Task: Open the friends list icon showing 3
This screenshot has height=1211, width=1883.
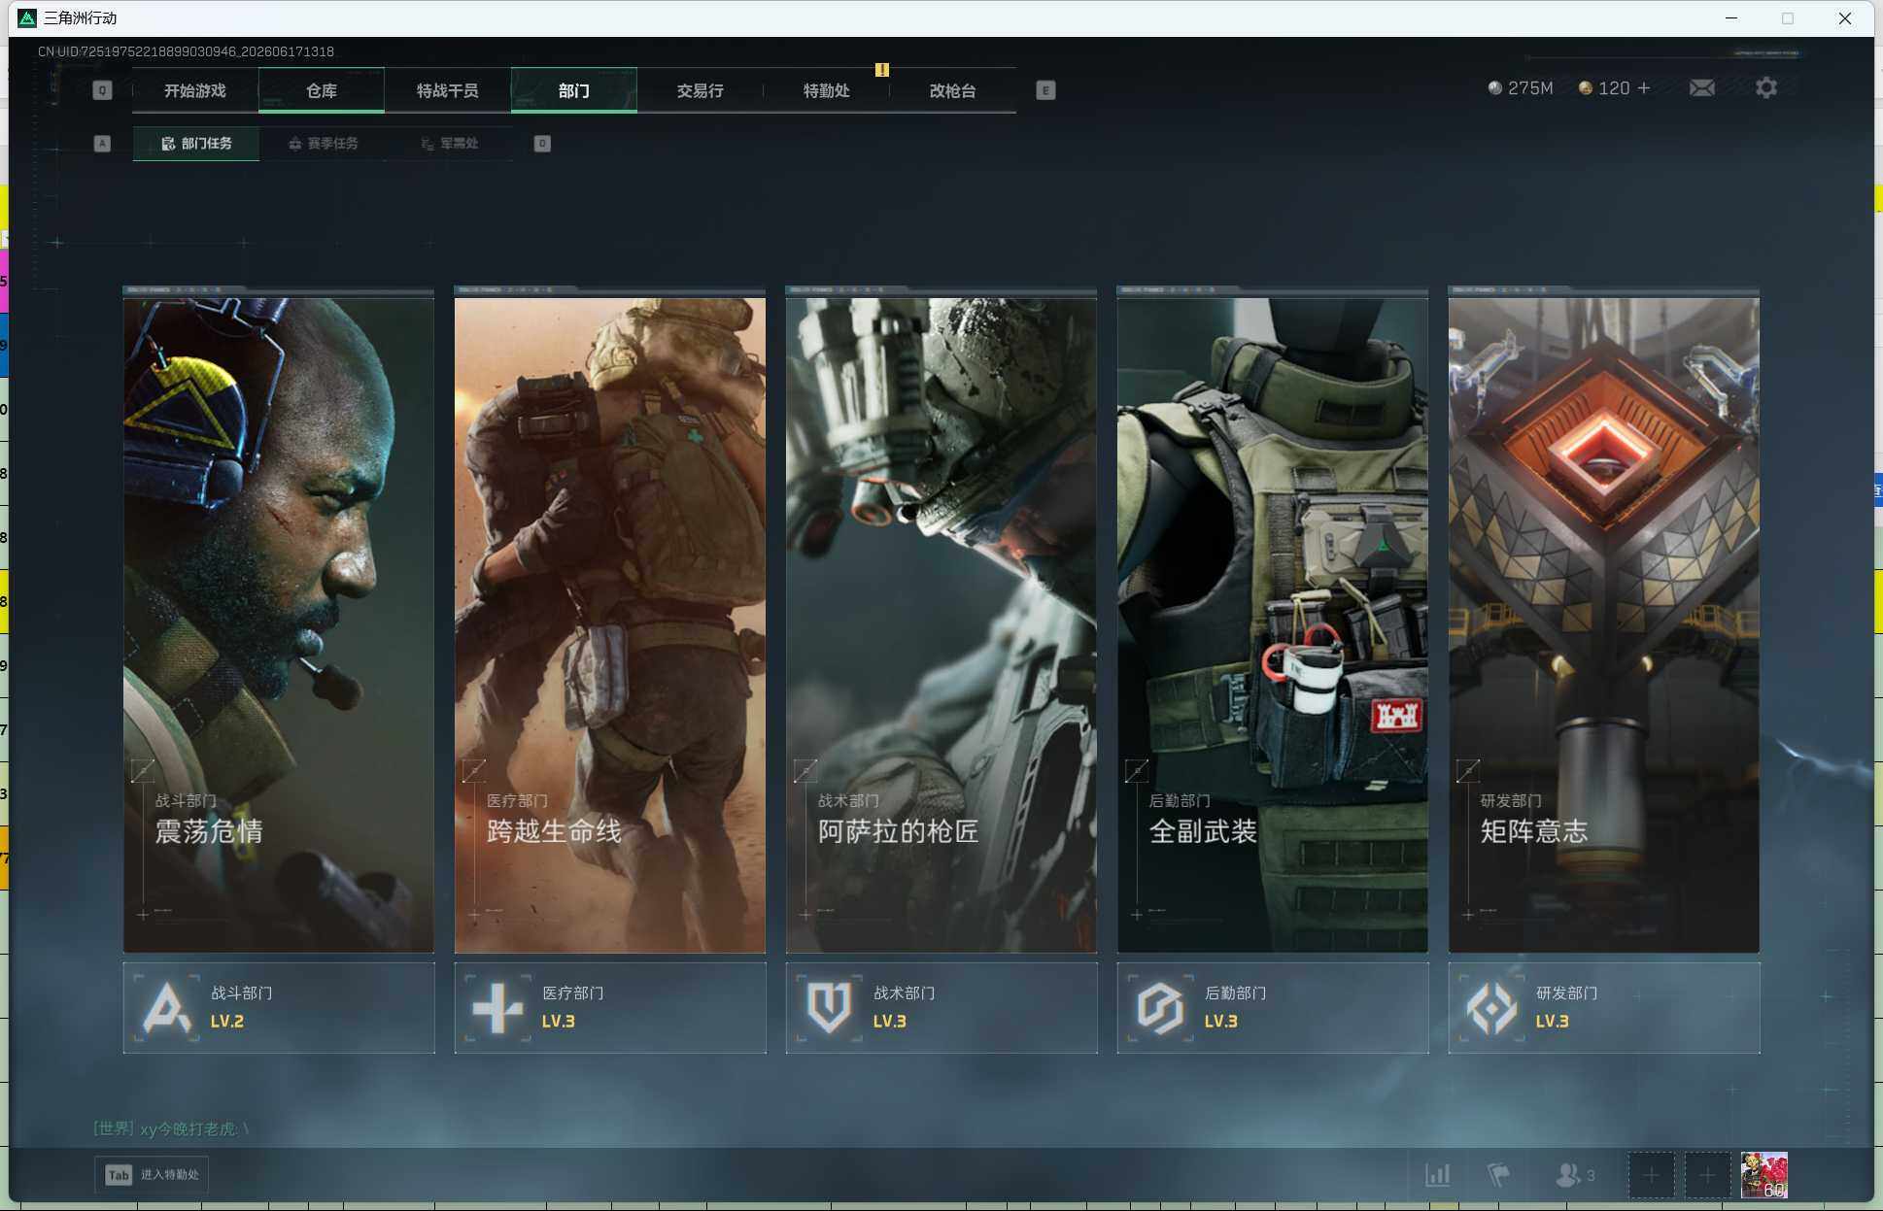Action: pos(1574,1175)
